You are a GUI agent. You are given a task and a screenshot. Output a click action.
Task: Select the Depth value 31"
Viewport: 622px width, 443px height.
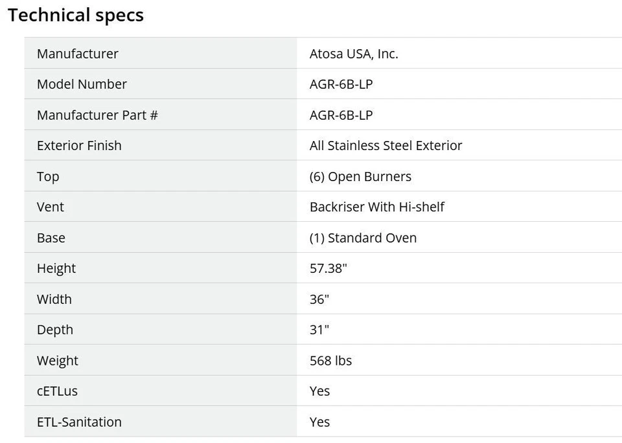(x=319, y=330)
